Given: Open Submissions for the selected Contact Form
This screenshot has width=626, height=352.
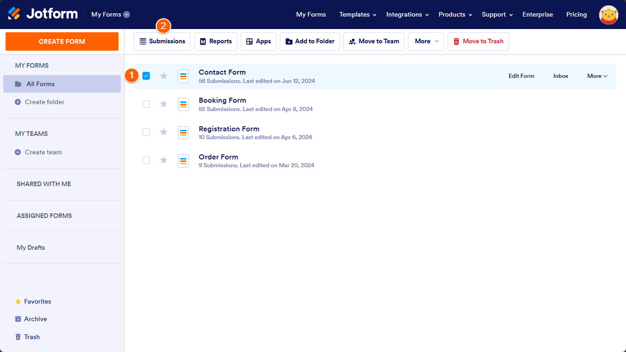Looking at the screenshot, I should point(162,41).
